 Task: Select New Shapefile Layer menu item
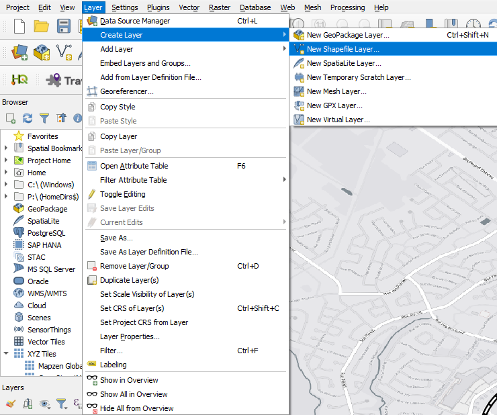click(x=343, y=49)
